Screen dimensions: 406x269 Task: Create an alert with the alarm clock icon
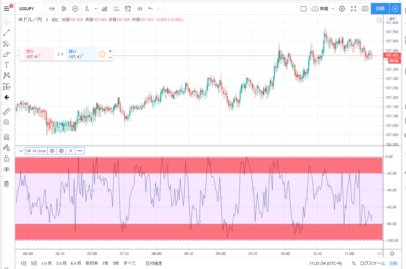click(x=128, y=9)
